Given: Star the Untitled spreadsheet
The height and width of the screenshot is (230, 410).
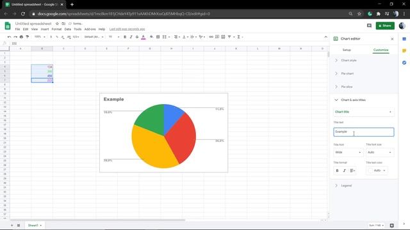Looking at the screenshot, I should [57, 24].
